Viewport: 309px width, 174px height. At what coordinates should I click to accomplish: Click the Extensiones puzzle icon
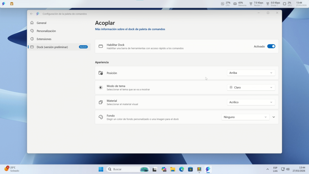[x=32, y=39]
